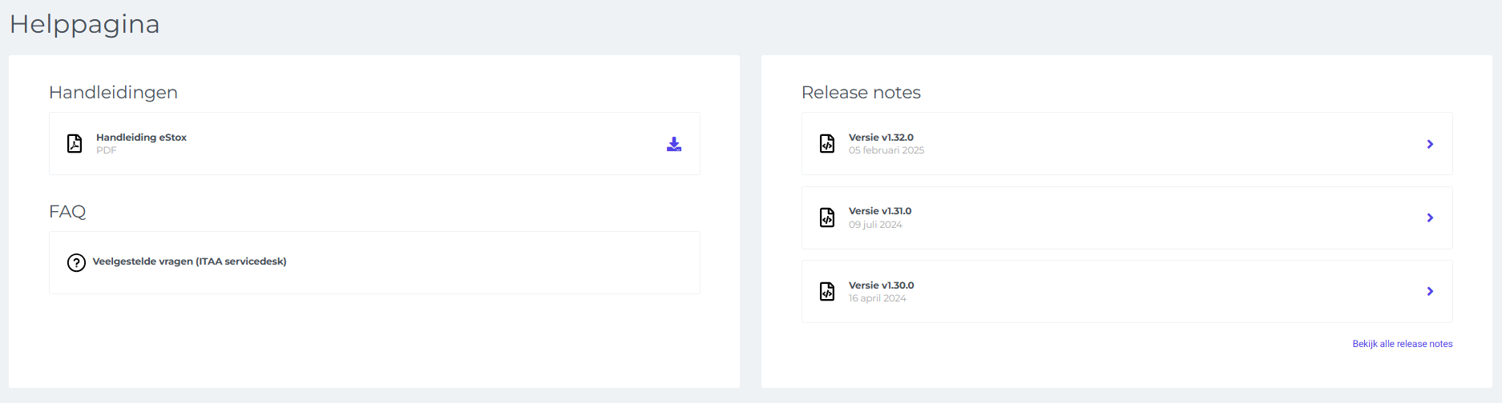Click the PDF file icon for Handleiding eStox
This screenshot has height=403, width=1502.
75,143
